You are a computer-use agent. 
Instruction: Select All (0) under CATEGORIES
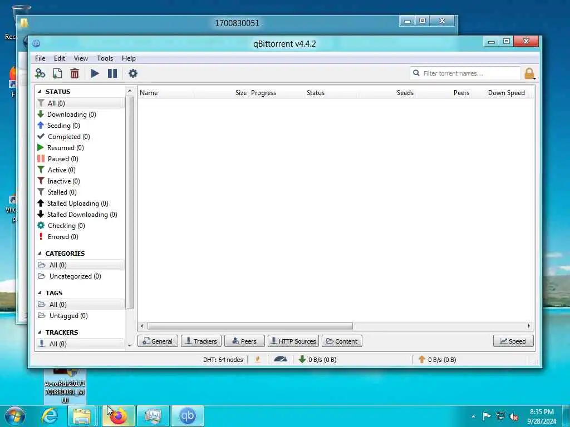click(80, 265)
